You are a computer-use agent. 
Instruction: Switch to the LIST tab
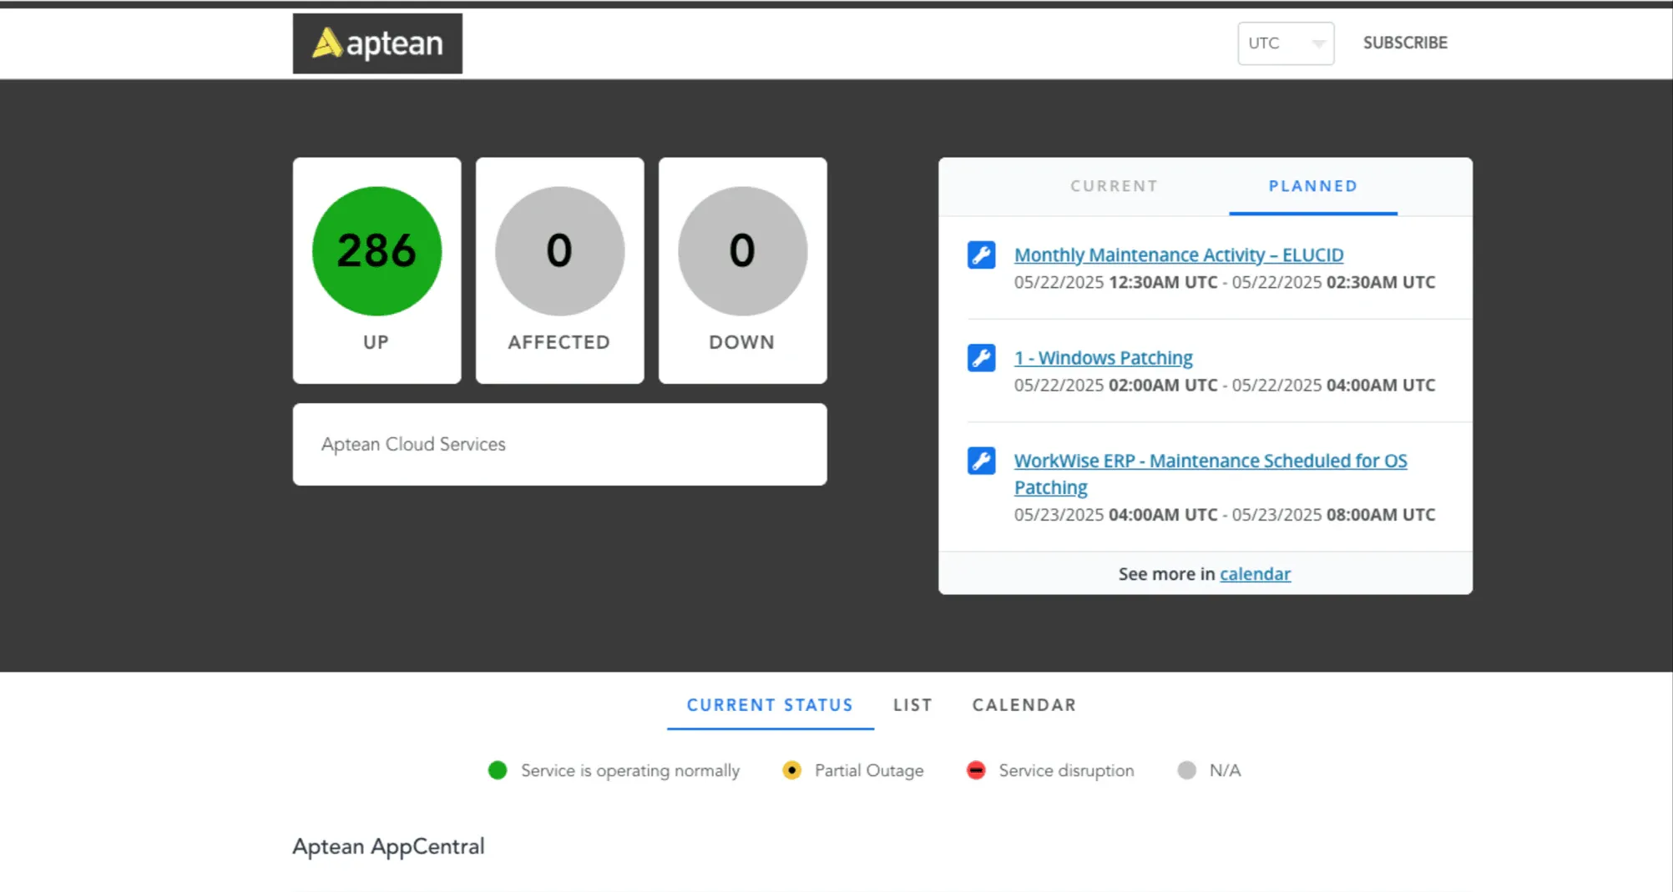tap(912, 705)
